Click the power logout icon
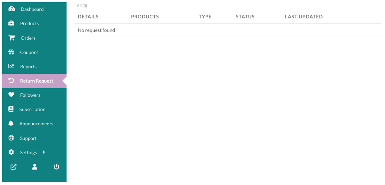The image size is (385, 185). point(56,167)
